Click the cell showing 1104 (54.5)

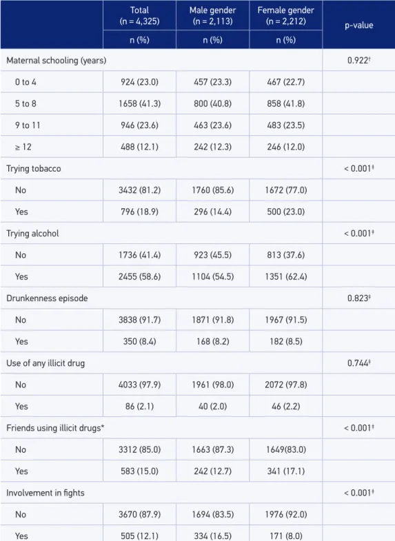212,277
